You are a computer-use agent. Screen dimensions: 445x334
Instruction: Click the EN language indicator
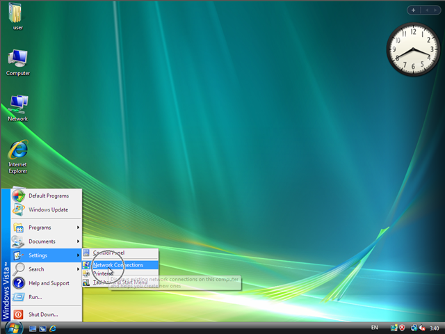pos(375,328)
